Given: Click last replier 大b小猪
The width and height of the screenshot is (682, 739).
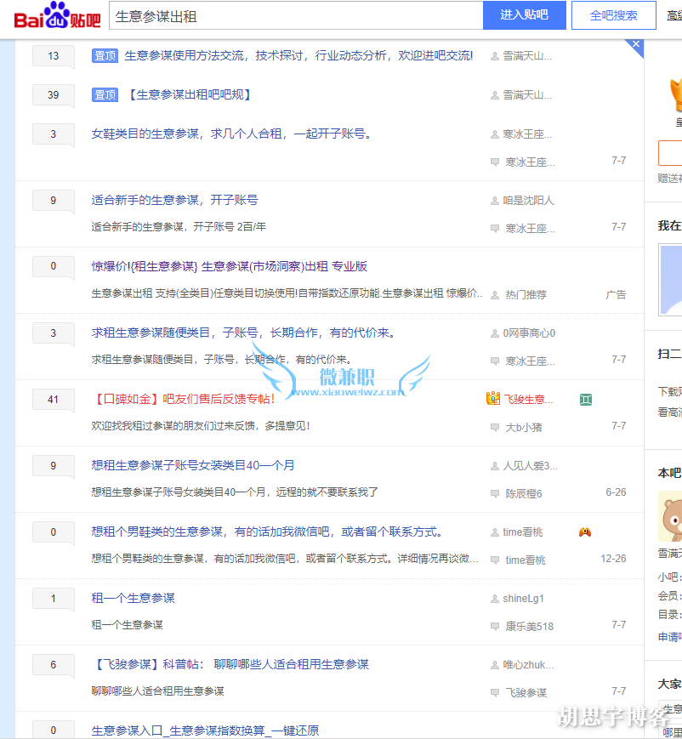Looking at the screenshot, I should point(524,428).
